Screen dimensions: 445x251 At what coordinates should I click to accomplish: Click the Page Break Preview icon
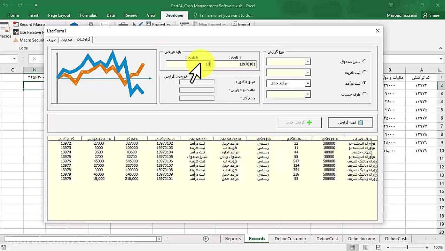tap(378, 247)
